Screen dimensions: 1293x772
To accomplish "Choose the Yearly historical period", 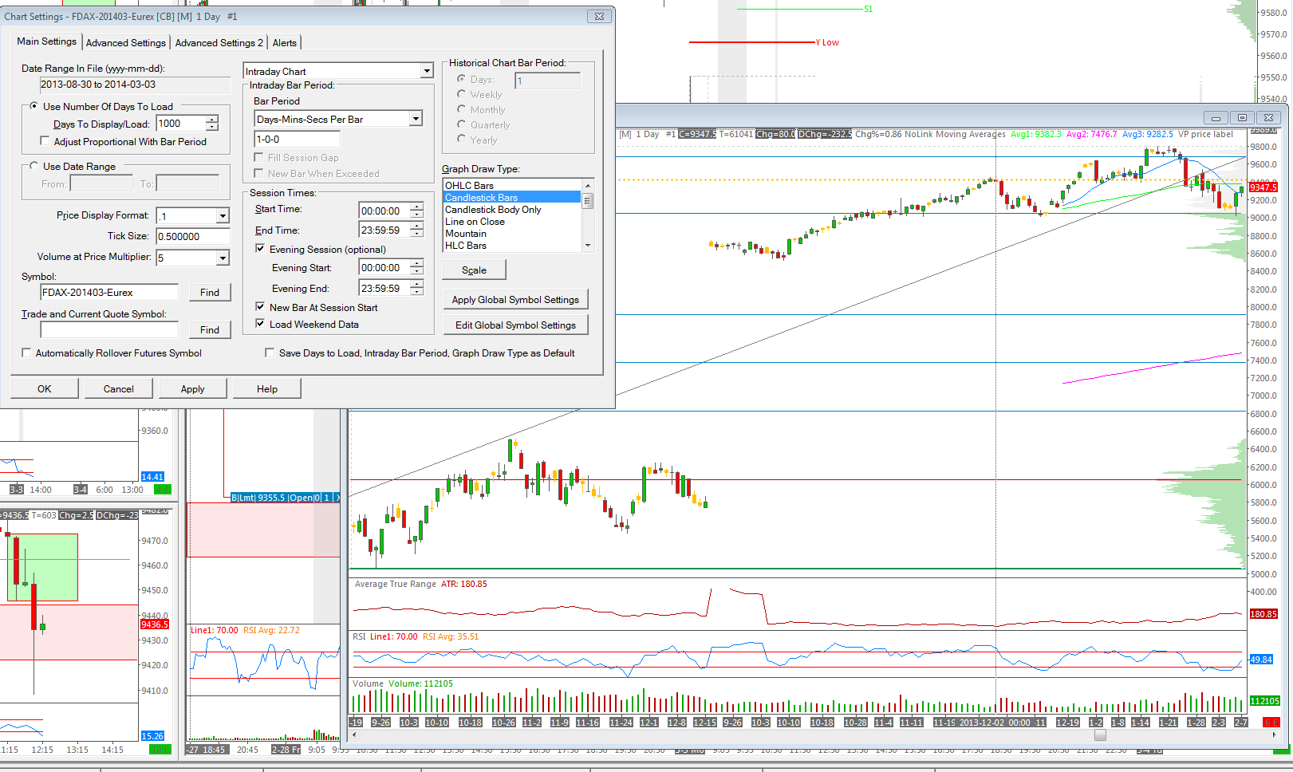I will (x=461, y=140).
